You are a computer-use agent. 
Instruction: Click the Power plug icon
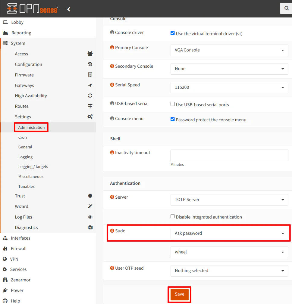(x=5, y=290)
